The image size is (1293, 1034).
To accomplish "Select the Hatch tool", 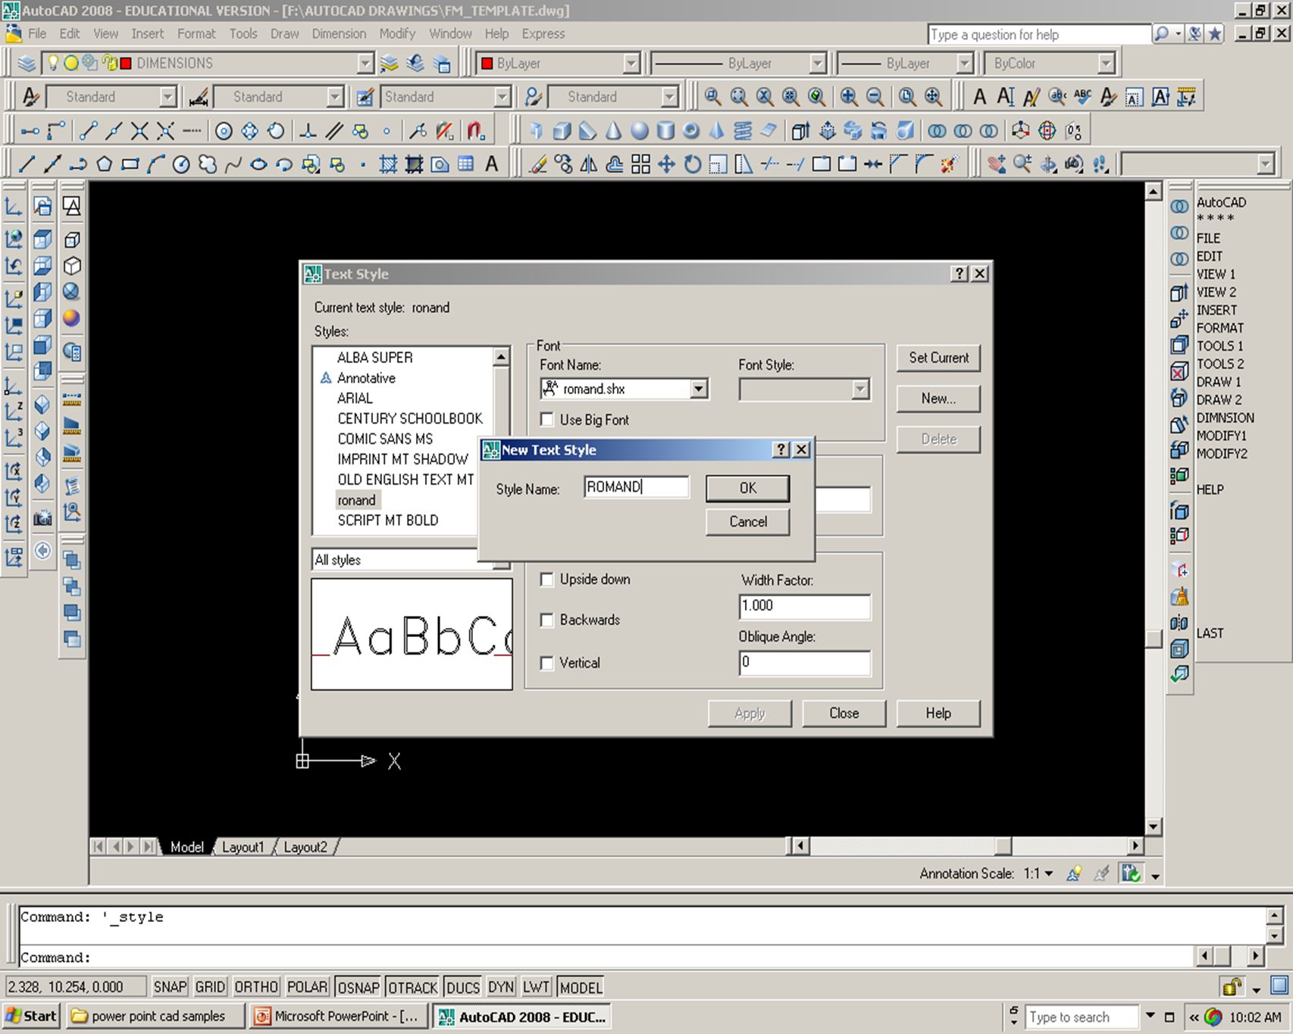I will (x=388, y=164).
